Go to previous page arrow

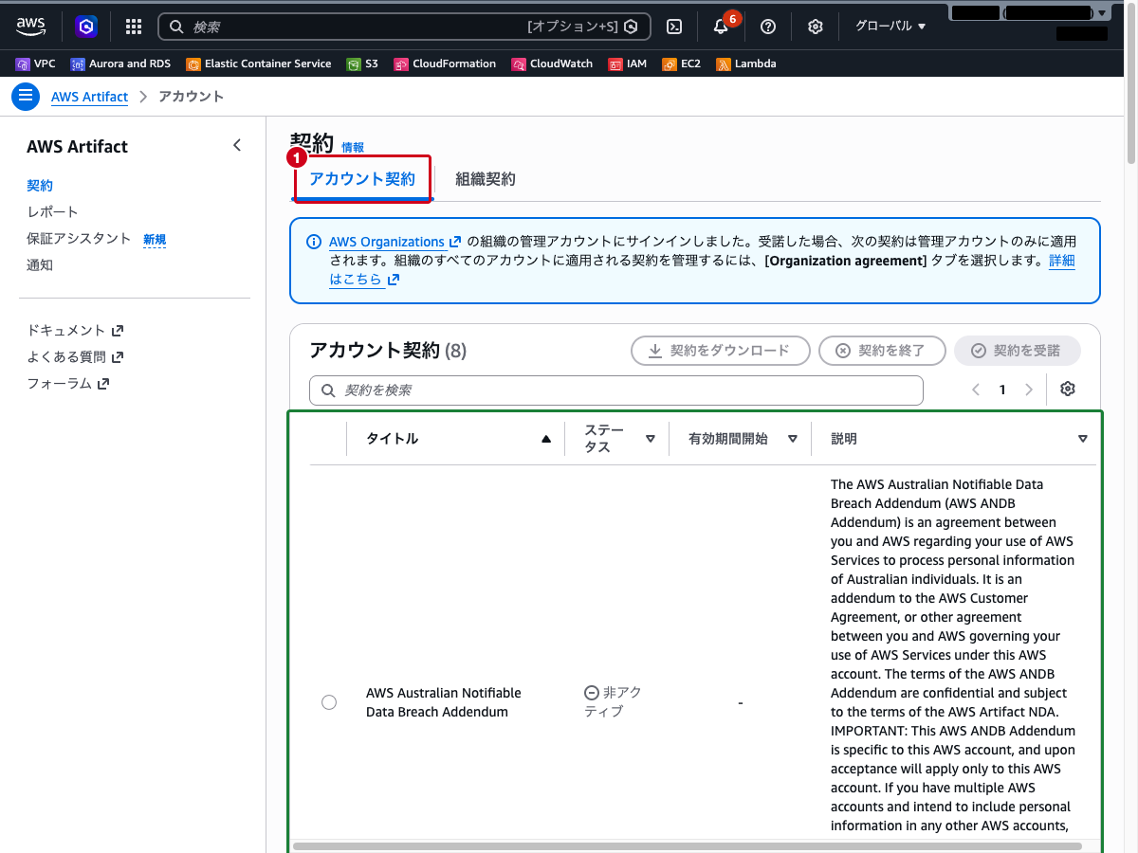tap(976, 390)
